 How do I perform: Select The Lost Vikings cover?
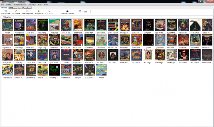click(137, 55)
